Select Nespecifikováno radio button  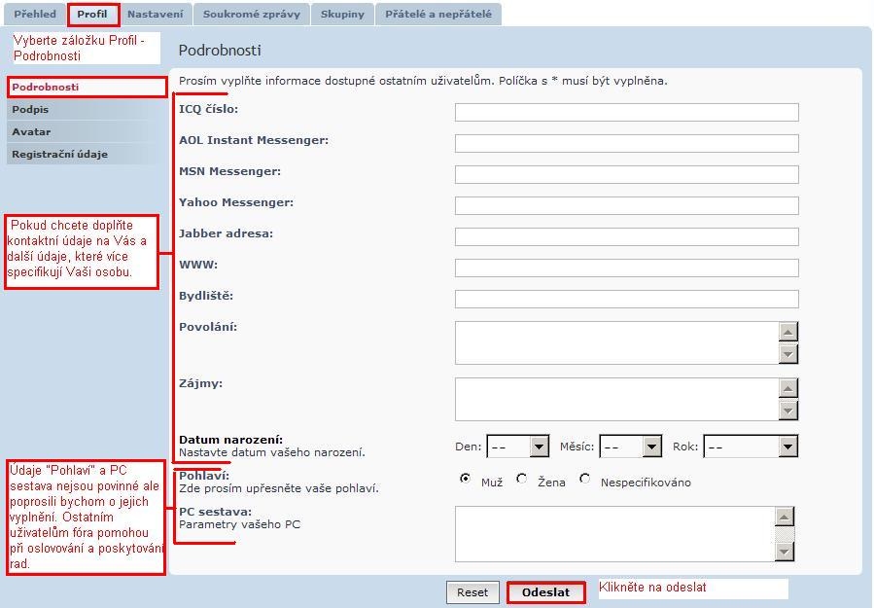coord(585,479)
